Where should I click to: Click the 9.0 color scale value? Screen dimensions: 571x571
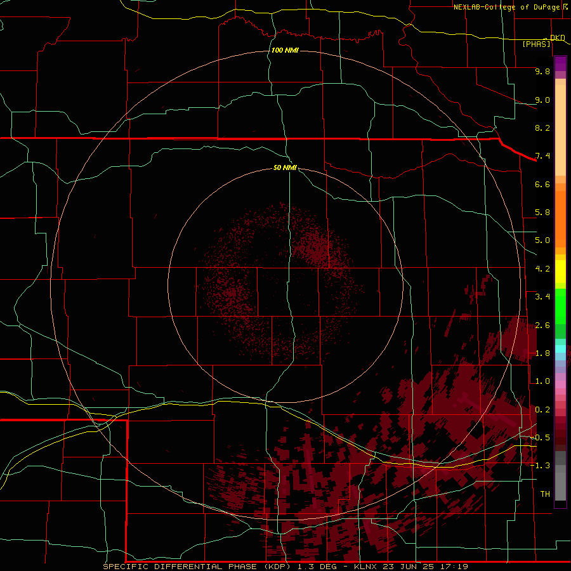[542, 100]
